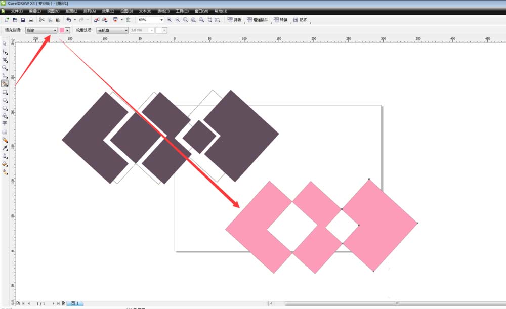The image size is (506, 309).
Task: Click the Cut scissors icon
Action: click(x=41, y=20)
